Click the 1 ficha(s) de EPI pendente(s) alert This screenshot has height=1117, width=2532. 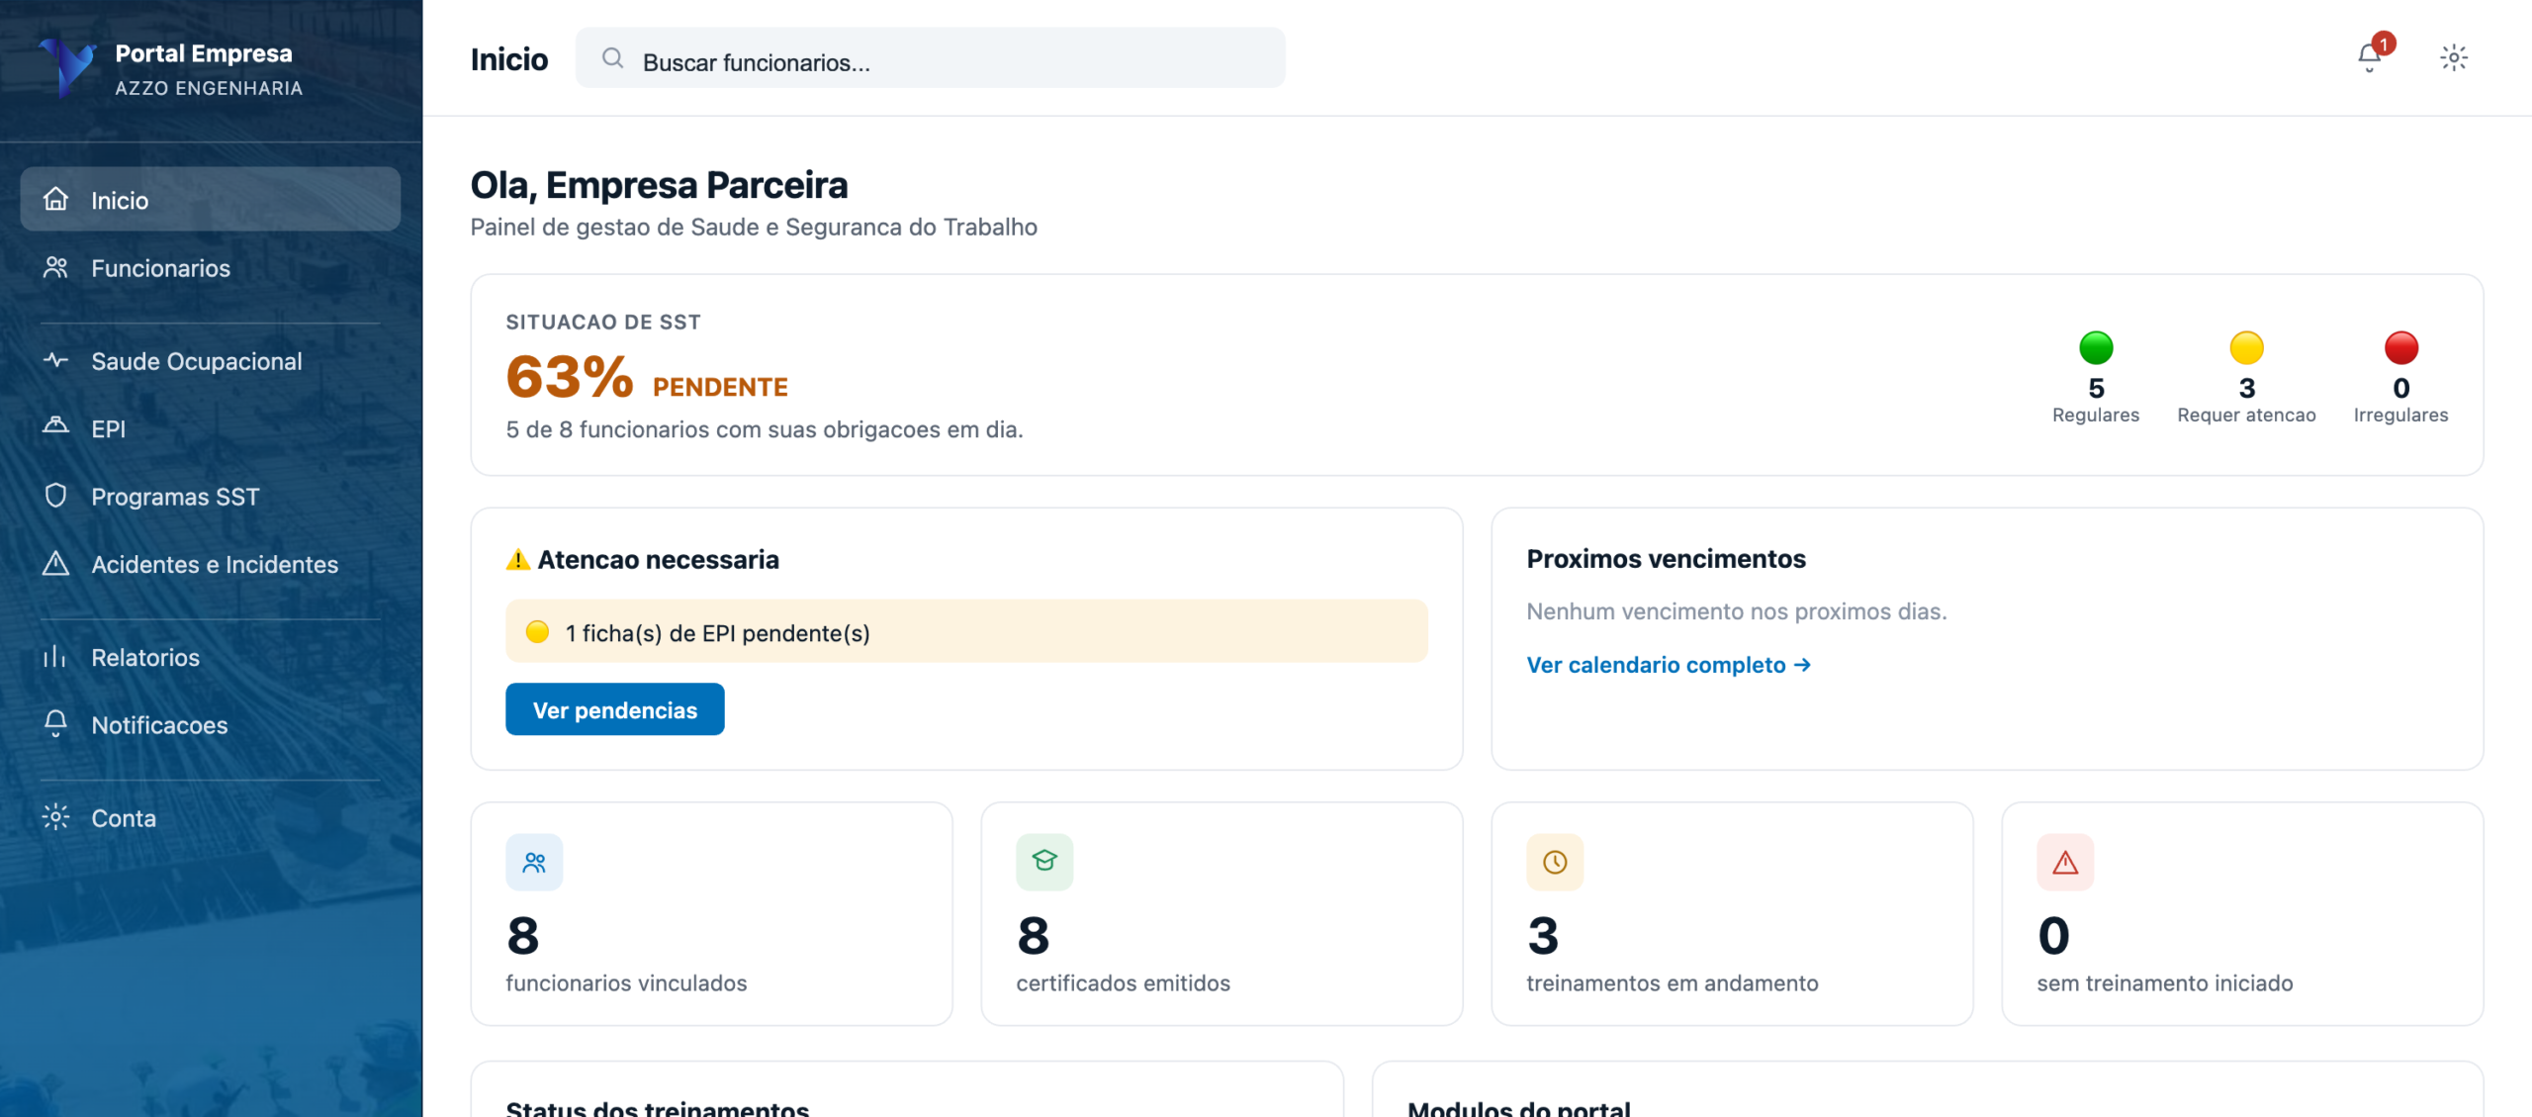966,631
